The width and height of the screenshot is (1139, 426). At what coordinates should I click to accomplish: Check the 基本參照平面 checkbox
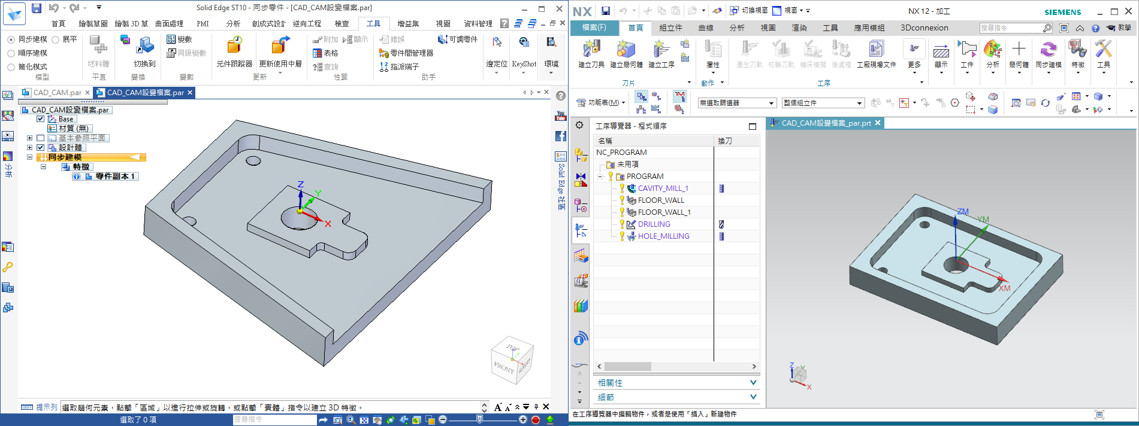point(41,138)
